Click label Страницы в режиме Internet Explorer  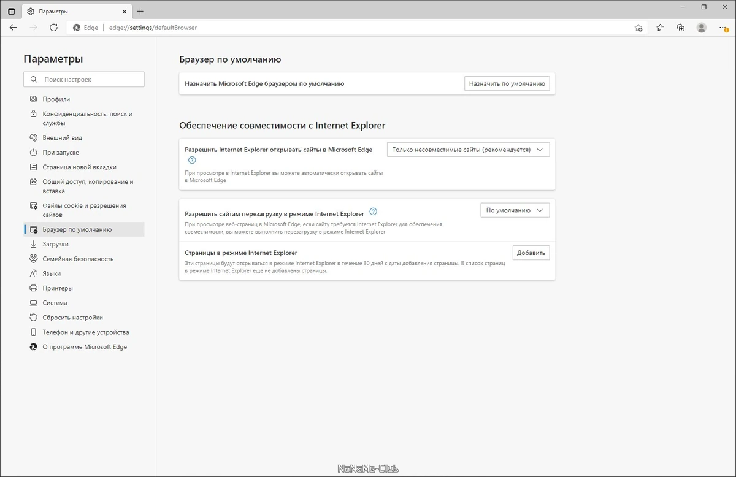pos(241,253)
